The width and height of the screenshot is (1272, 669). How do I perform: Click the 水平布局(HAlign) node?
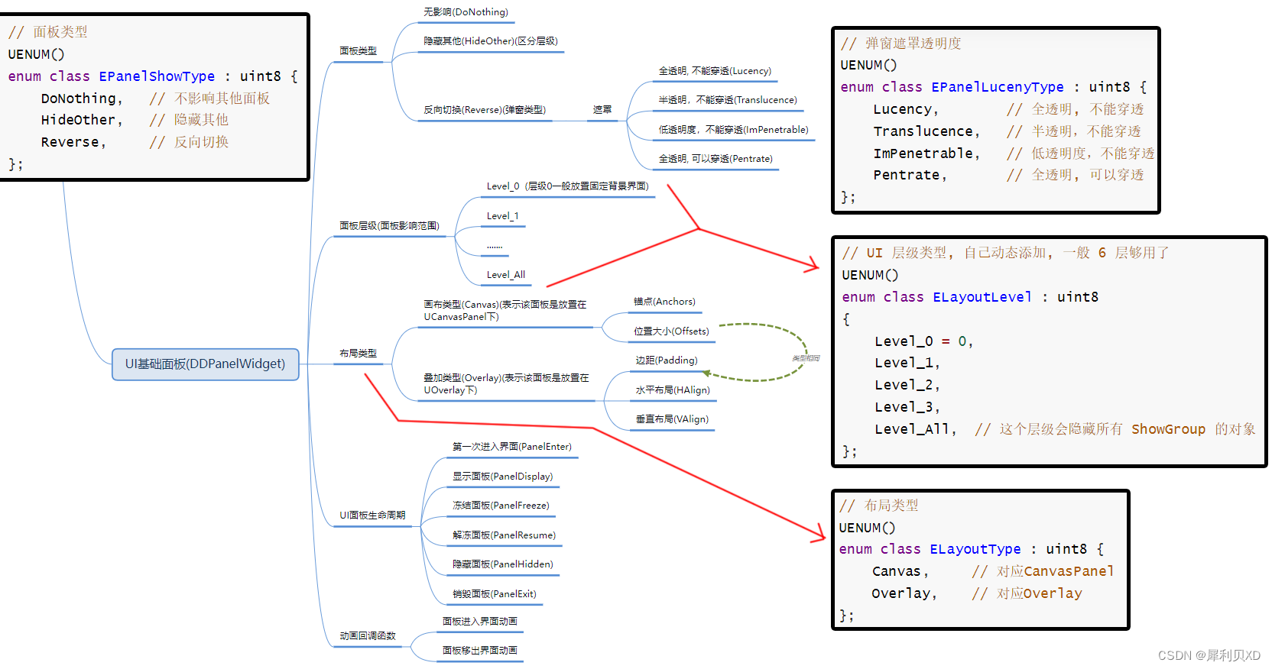point(672,390)
